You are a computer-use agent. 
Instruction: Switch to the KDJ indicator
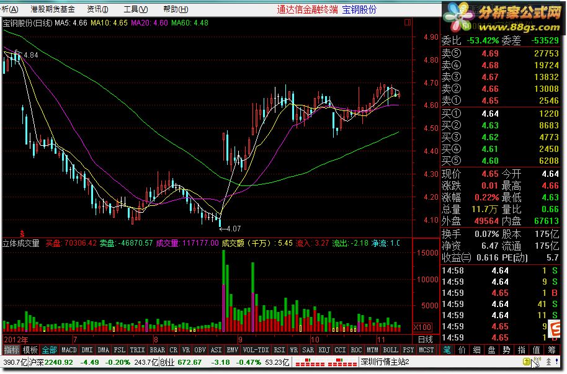click(x=324, y=350)
